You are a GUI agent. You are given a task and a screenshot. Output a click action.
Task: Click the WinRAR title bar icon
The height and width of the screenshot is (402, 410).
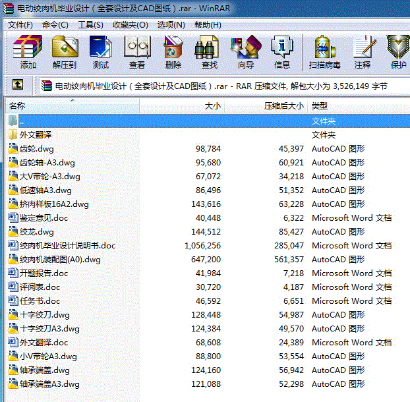[9, 8]
